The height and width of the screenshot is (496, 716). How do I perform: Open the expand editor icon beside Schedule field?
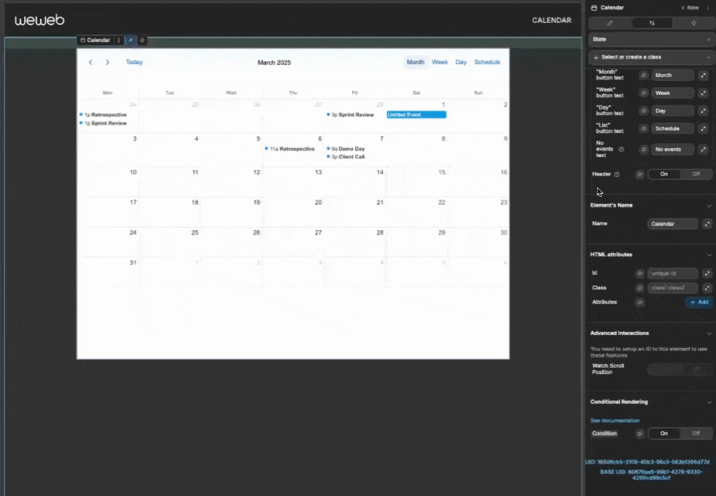point(703,128)
